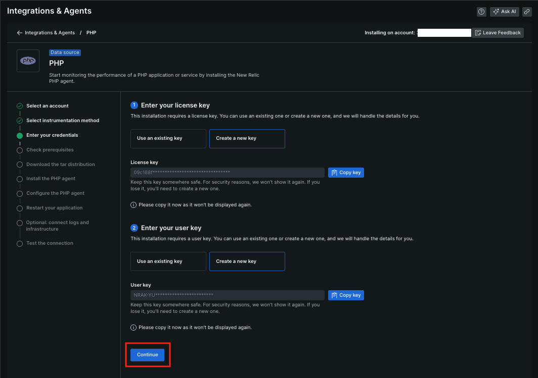Go to 'Check prerequisites' step
The width and height of the screenshot is (538, 378).
[x=50, y=150]
